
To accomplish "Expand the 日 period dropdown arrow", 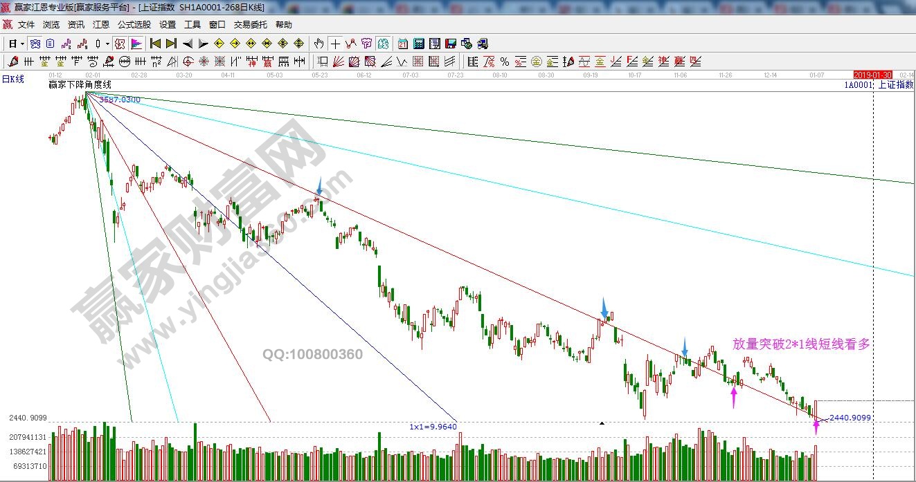I will (22, 44).
